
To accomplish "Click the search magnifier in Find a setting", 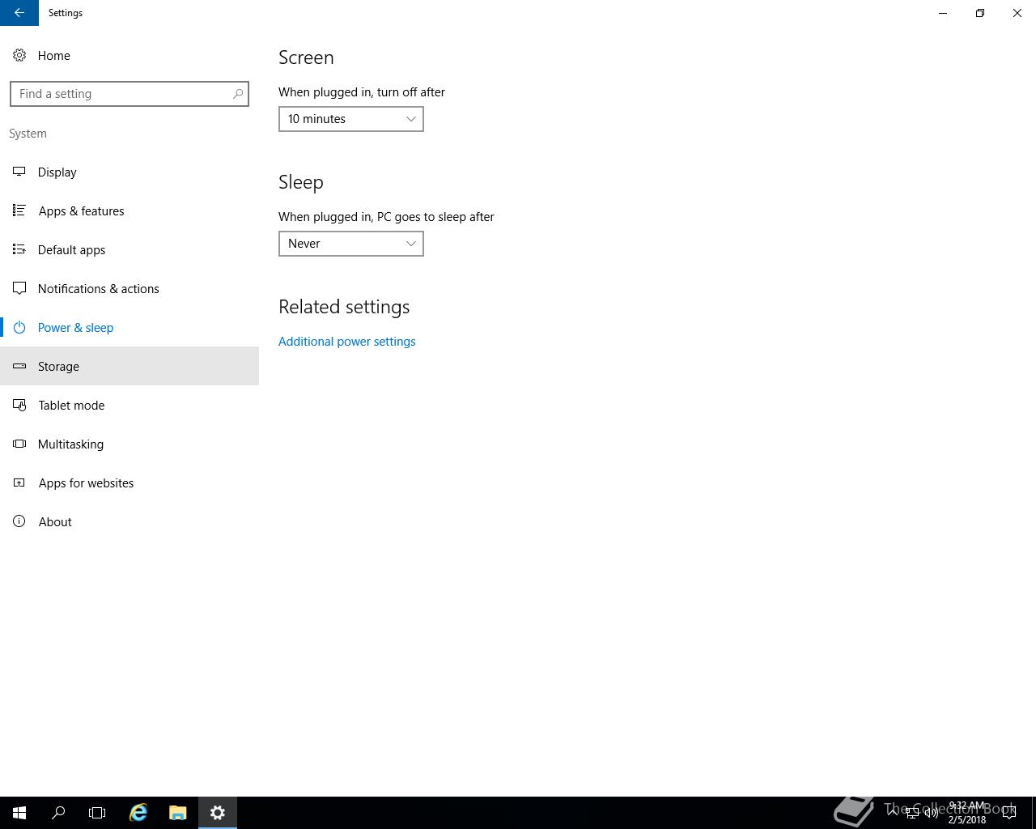I will click(x=238, y=94).
